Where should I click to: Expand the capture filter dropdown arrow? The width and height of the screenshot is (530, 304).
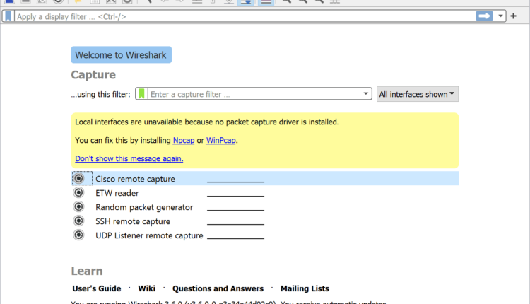click(x=366, y=93)
